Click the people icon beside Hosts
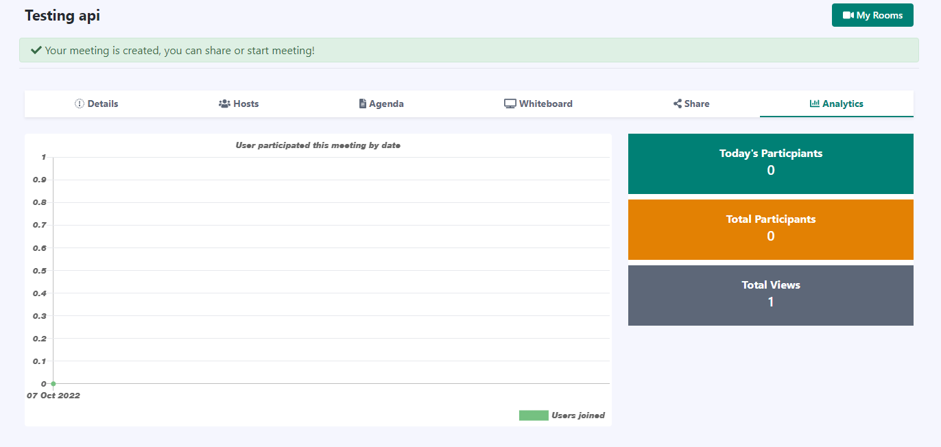This screenshot has width=941, height=447. pos(224,104)
